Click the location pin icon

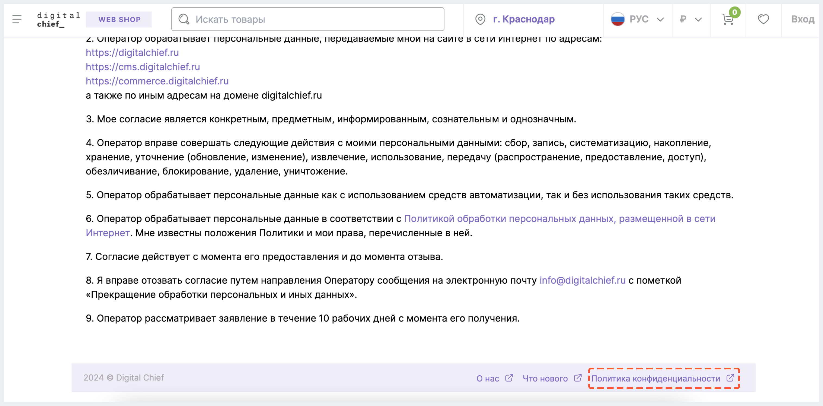480,20
